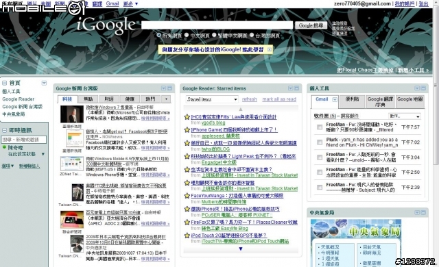Close the yellow iGoogle share notice
This screenshot has width=439, height=267.
270,50
